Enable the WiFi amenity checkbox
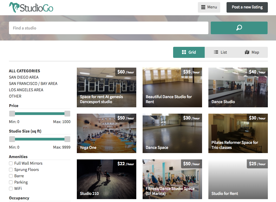This screenshot has height=202, width=276. click(x=11, y=188)
